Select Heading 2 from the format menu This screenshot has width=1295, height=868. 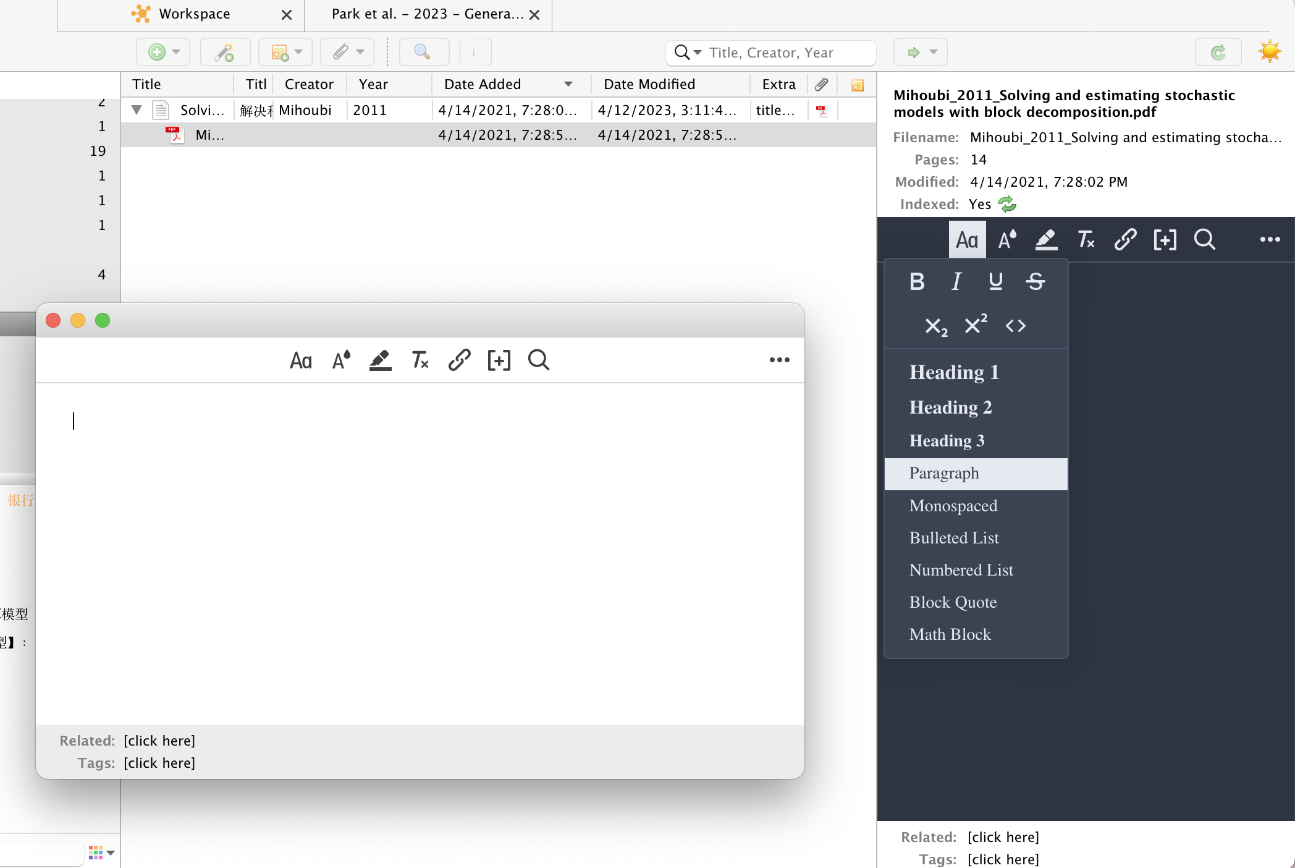(950, 407)
